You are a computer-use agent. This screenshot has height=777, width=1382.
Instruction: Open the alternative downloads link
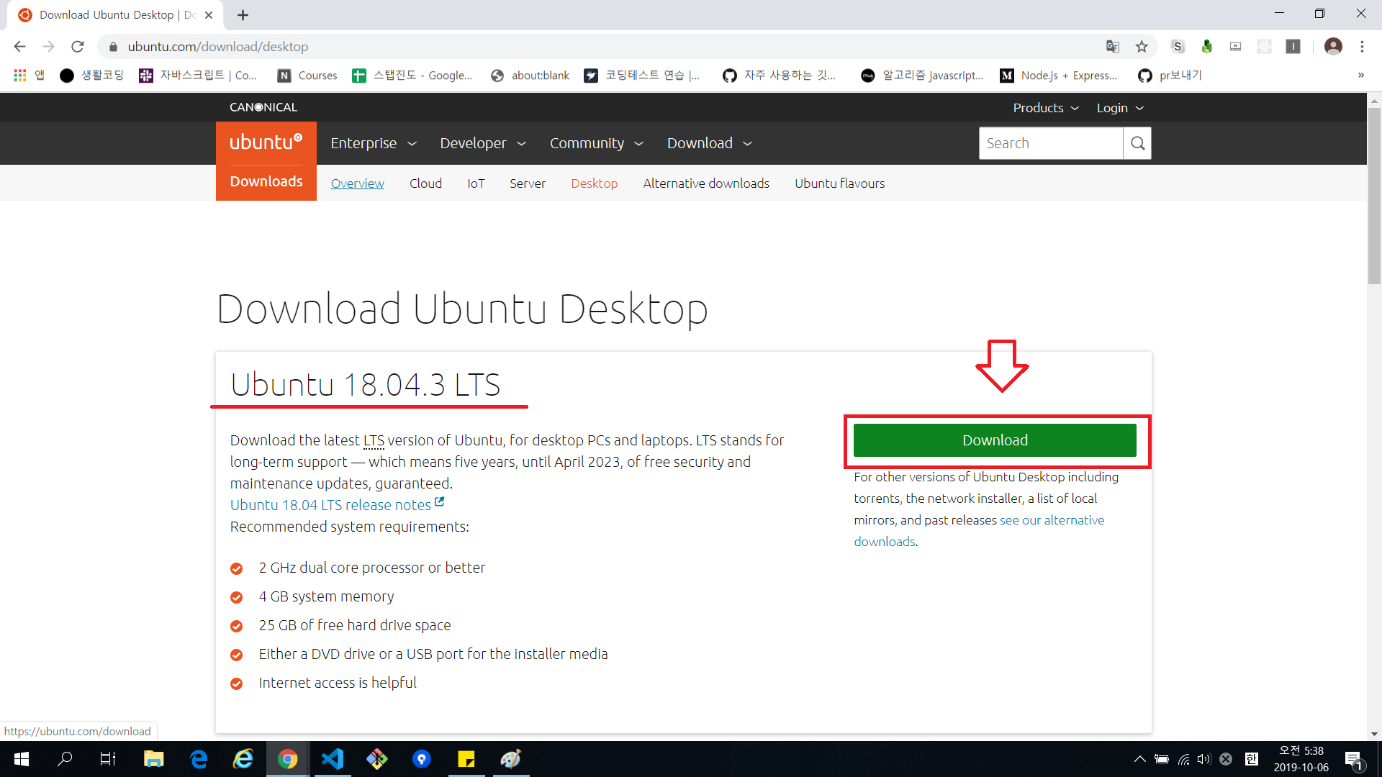point(1052,520)
